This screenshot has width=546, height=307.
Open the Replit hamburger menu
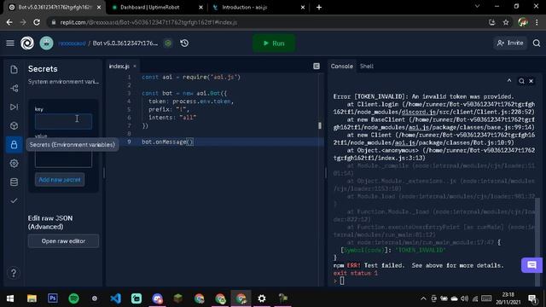click(10, 43)
